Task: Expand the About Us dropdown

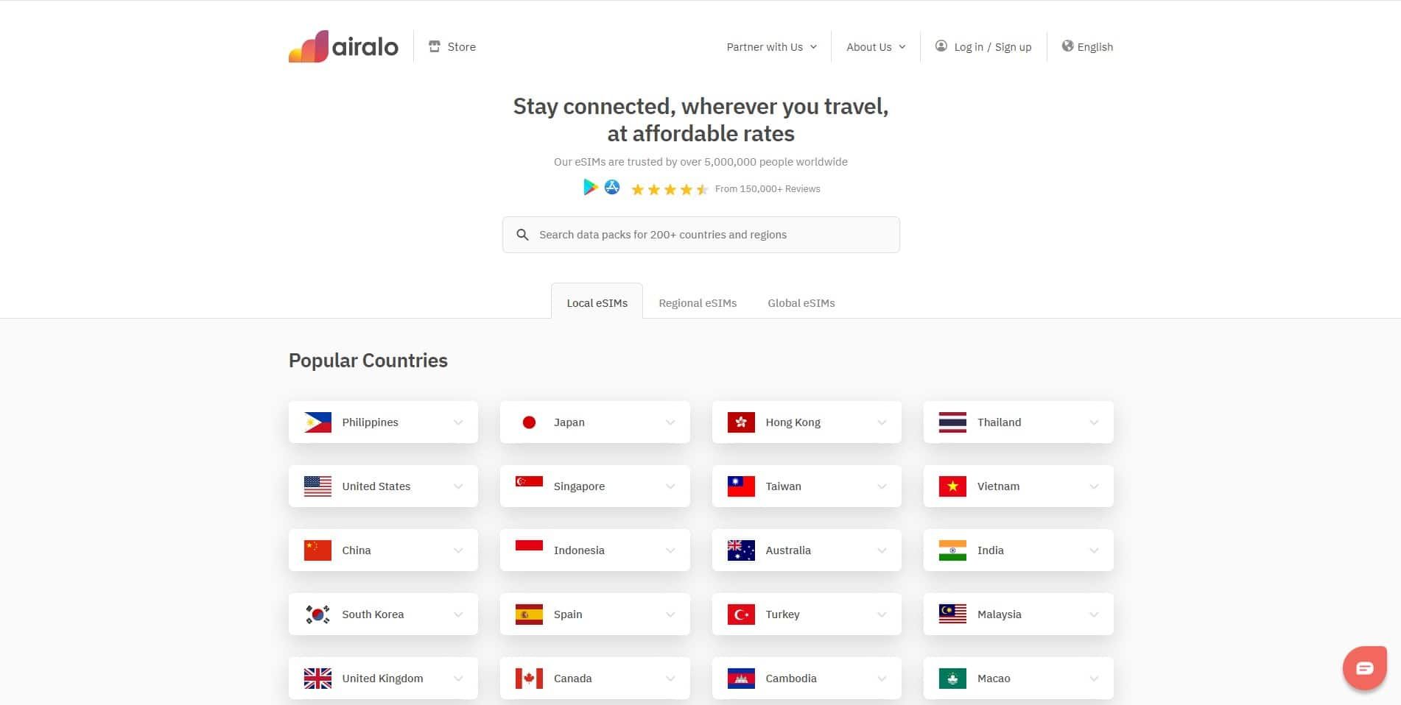Action: point(875,47)
